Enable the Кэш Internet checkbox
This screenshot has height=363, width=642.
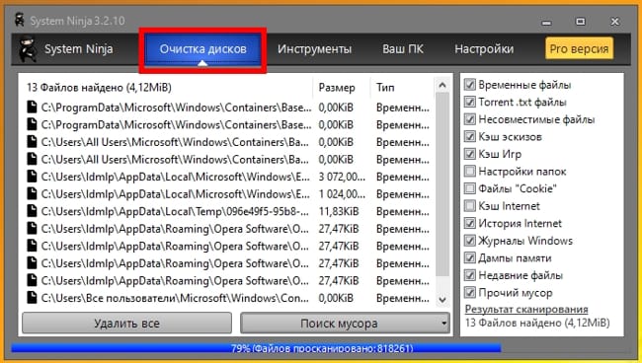pos(470,206)
